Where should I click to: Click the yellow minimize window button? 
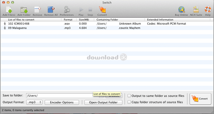tap(8, 2)
